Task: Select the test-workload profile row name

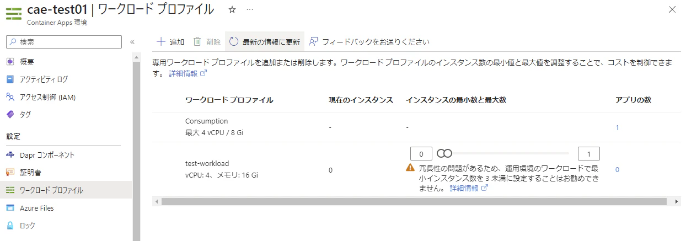Action: 207,163
